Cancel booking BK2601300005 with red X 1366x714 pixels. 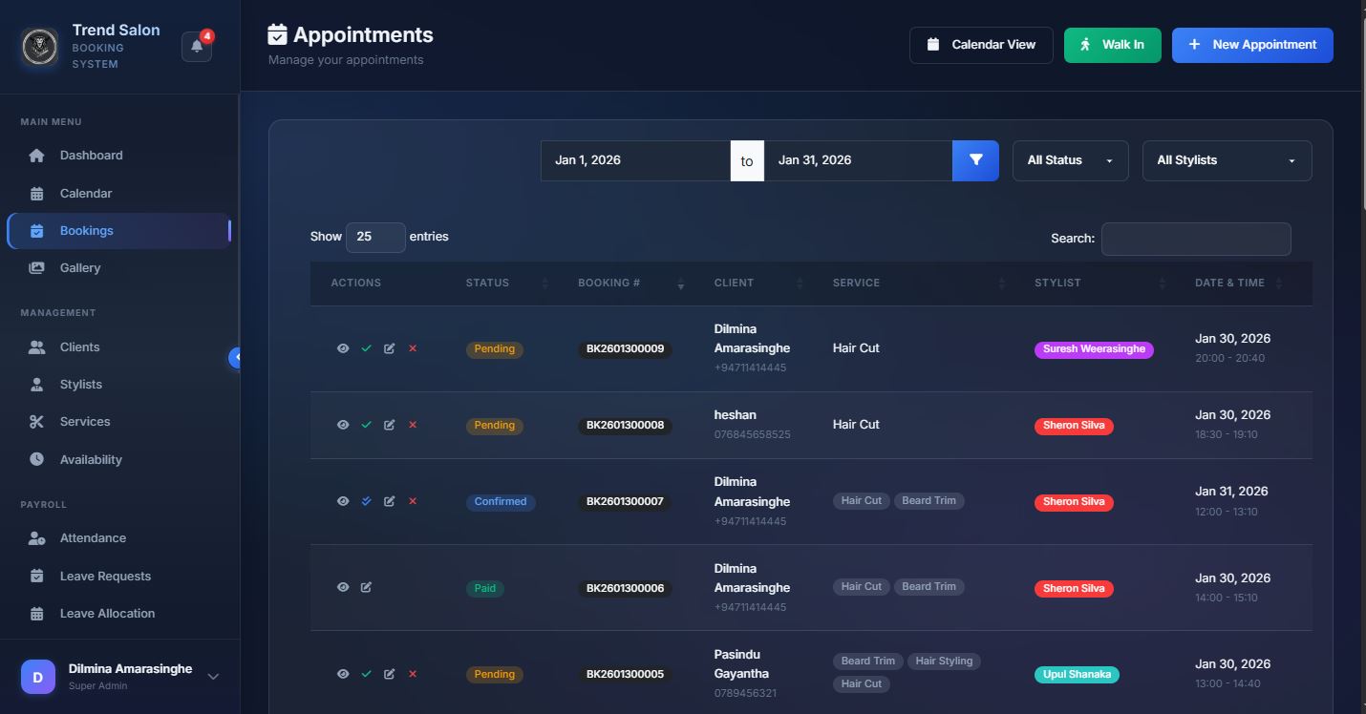[x=413, y=674]
